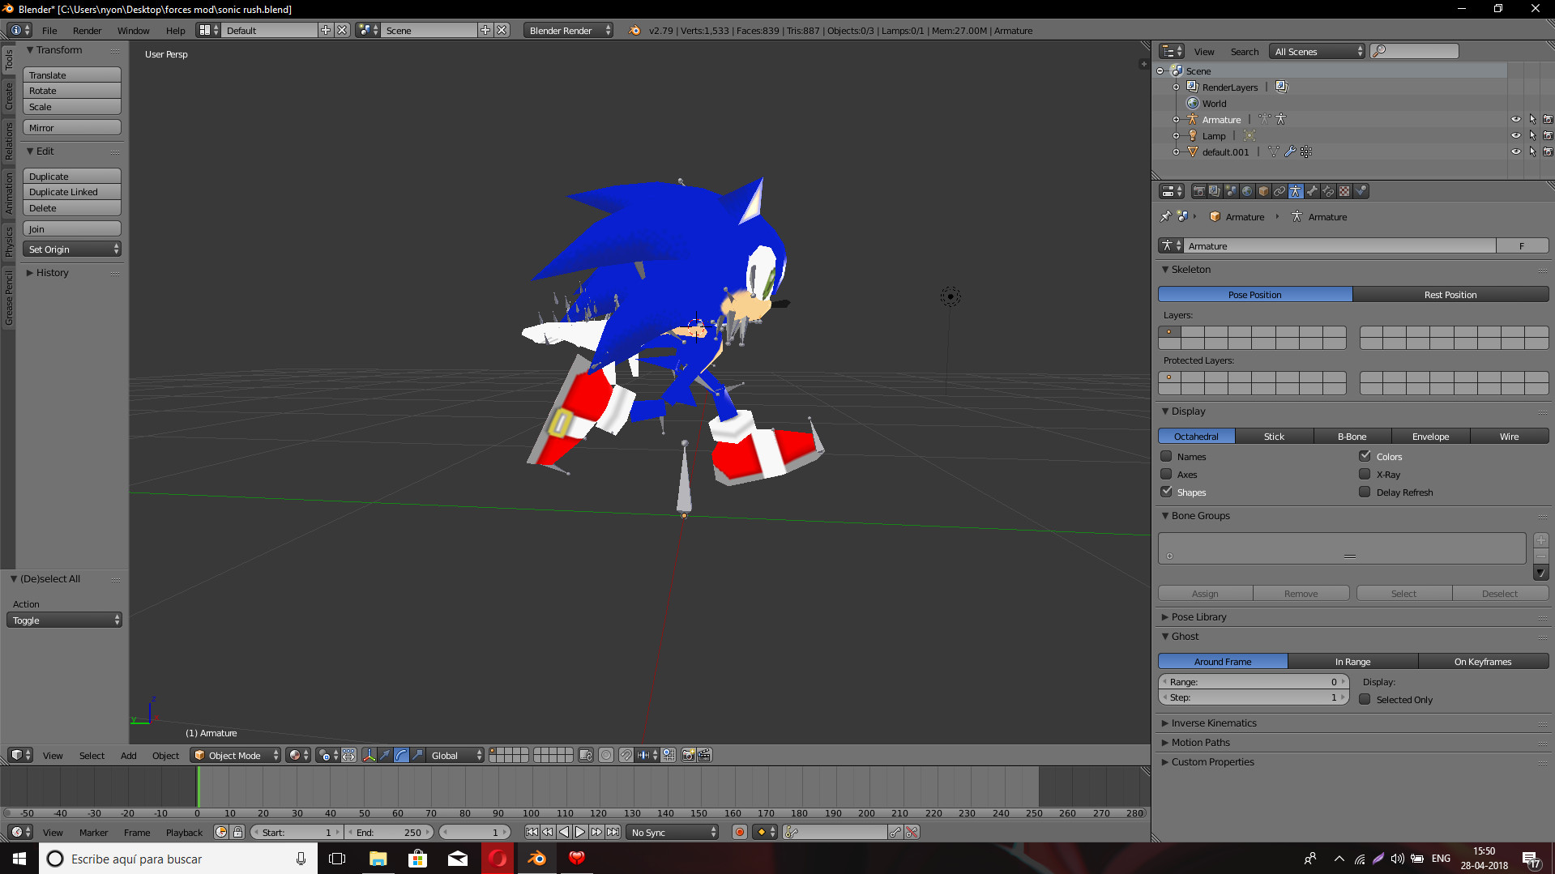Image resolution: width=1555 pixels, height=874 pixels.
Task: Open the Render properties tab (camera icon)
Action: point(1198,191)
